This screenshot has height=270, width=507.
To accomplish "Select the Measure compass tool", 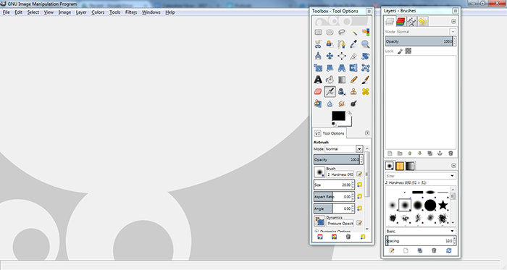I will click(318, 56).
